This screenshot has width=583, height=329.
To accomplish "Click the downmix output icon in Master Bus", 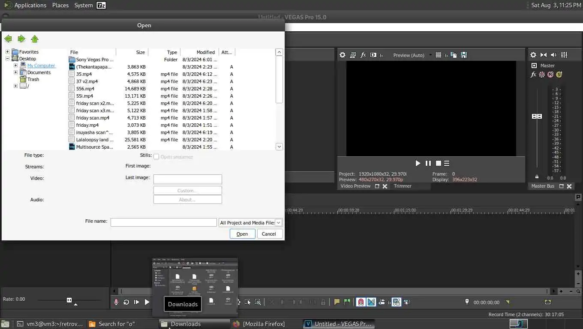I will 544,55.
